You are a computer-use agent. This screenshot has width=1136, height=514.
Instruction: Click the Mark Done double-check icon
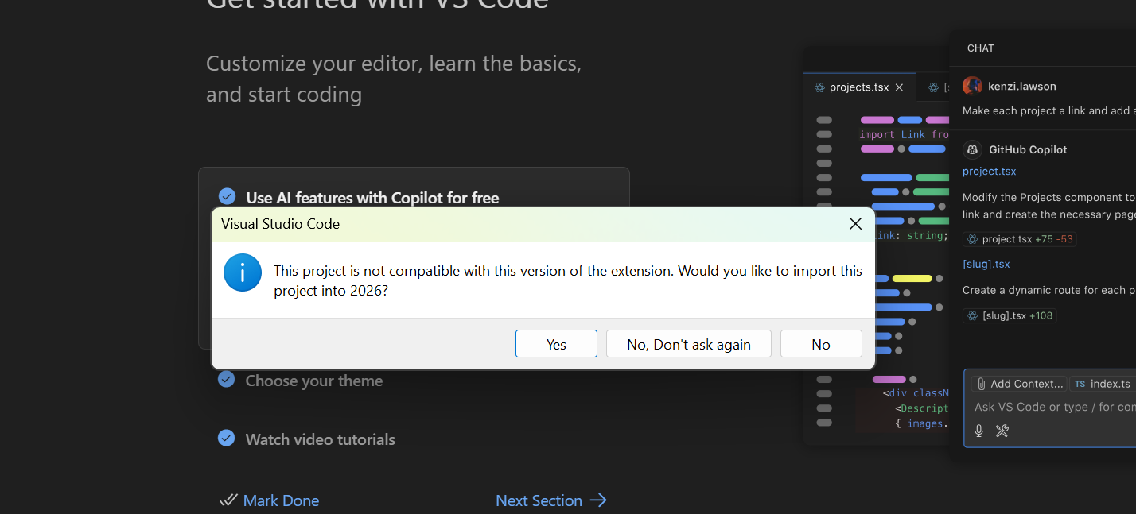[x=228, y=500]
